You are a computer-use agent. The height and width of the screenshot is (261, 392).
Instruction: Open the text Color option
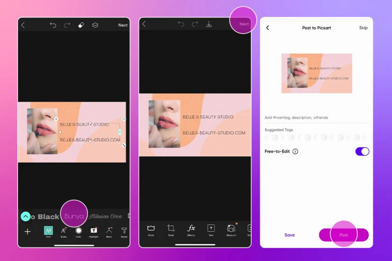tap(79, 231)
